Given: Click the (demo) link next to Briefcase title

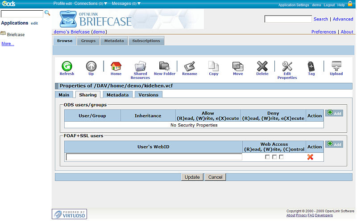Looking at the screenshot, I should 99,32.
